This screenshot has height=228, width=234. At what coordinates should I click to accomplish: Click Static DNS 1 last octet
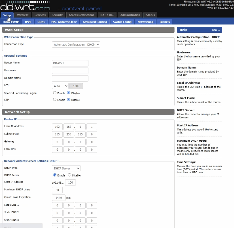pos(92,205)
